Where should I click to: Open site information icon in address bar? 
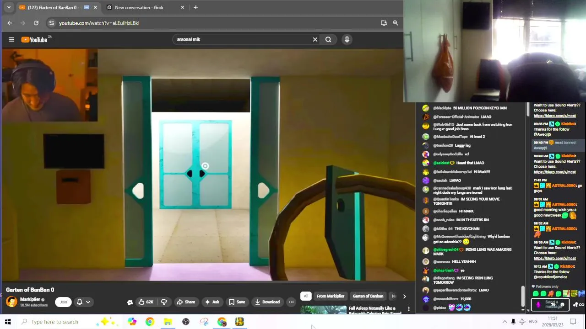pyautogui.click(x=52, y=23)
